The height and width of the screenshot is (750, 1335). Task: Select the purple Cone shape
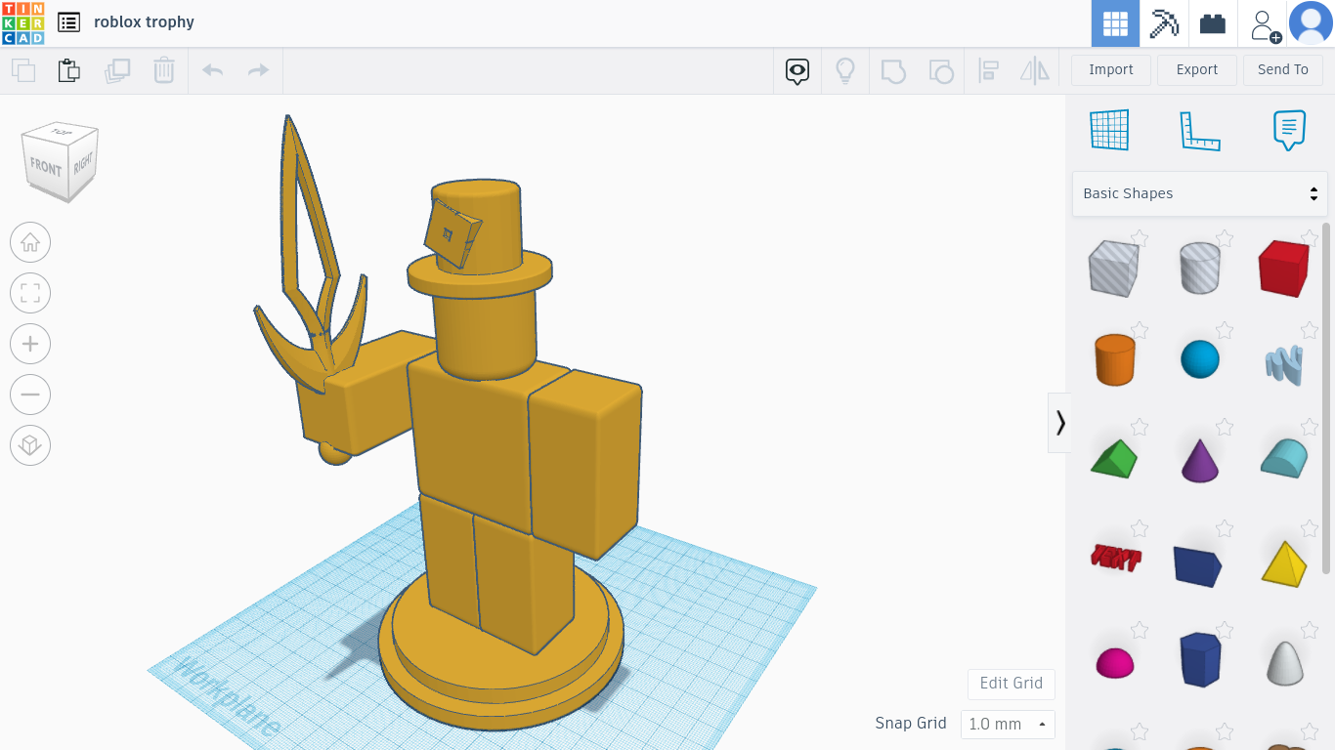[1200, 460]
